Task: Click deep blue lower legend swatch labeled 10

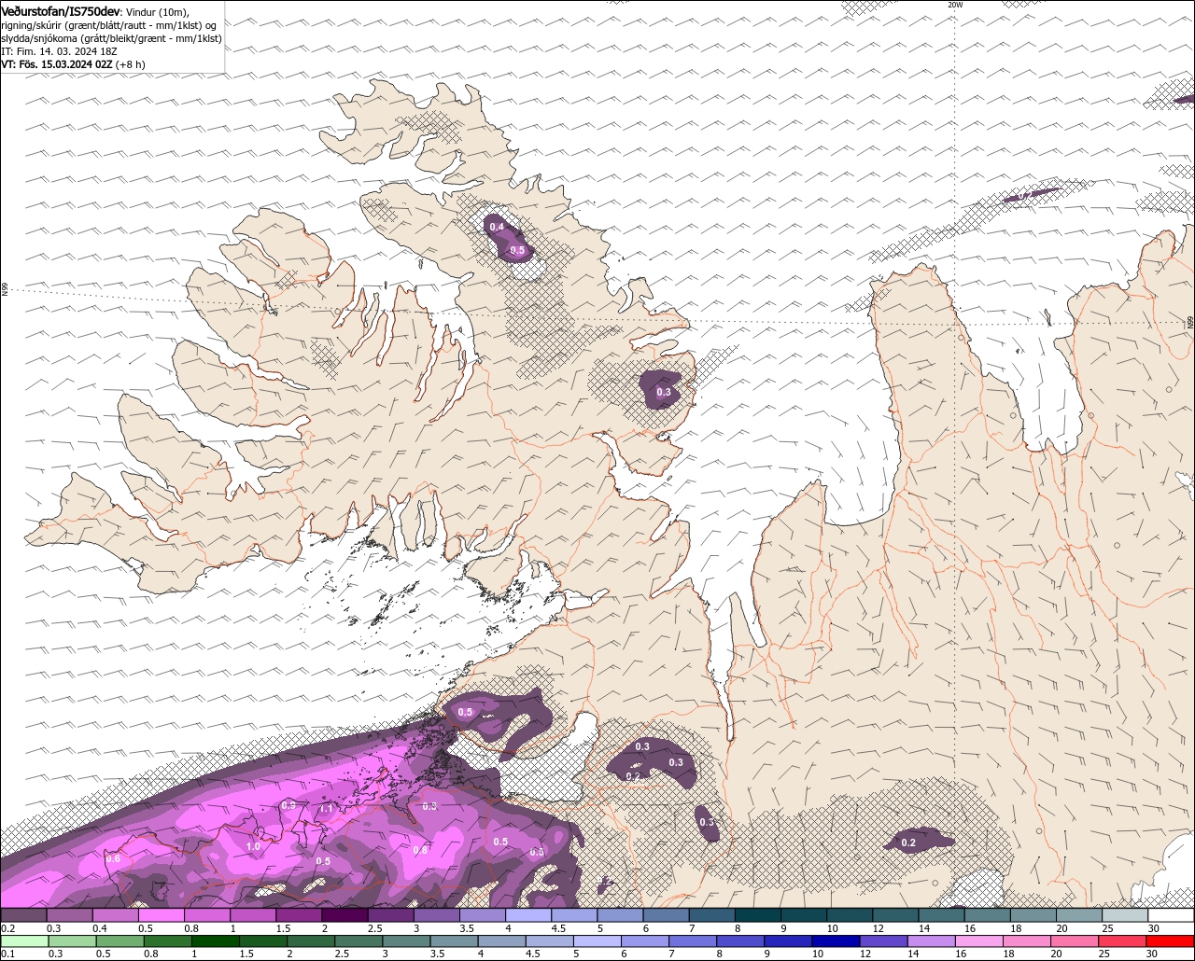Action: pos(836,940)
